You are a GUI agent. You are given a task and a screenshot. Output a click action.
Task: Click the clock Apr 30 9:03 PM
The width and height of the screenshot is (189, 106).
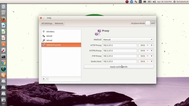point(164,2)
